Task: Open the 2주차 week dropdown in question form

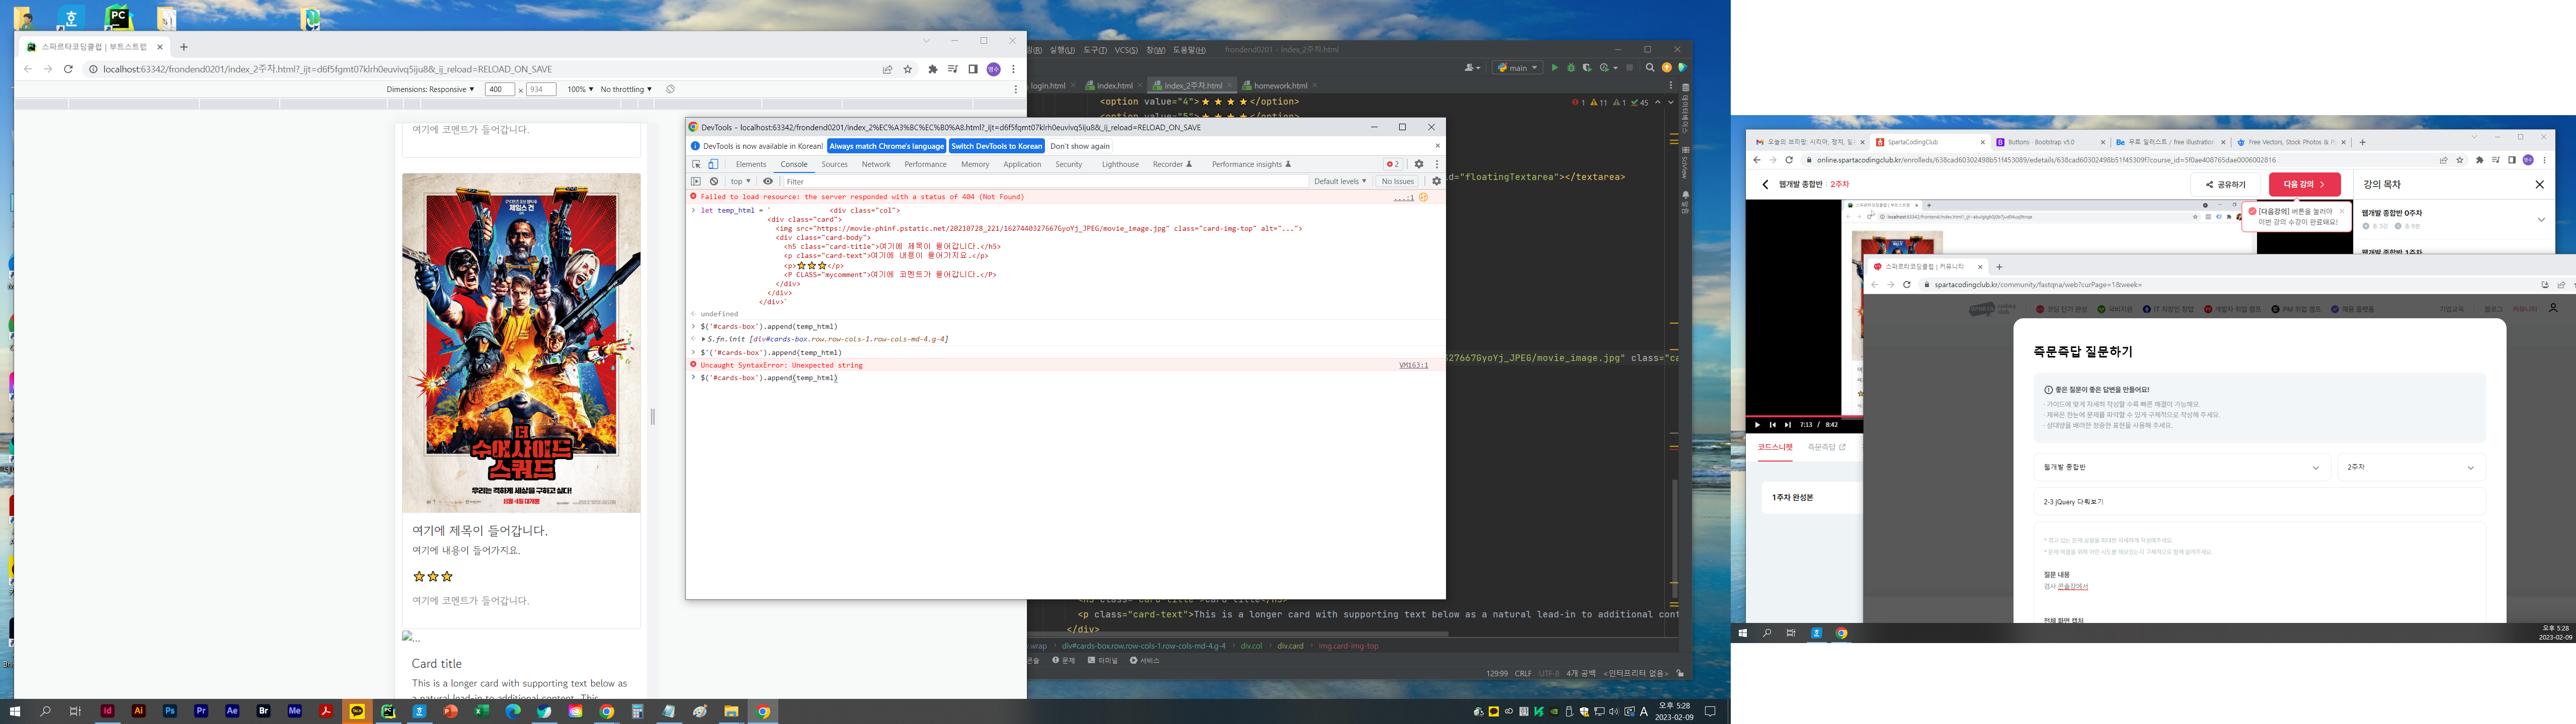Action: tap(2411, 467)
